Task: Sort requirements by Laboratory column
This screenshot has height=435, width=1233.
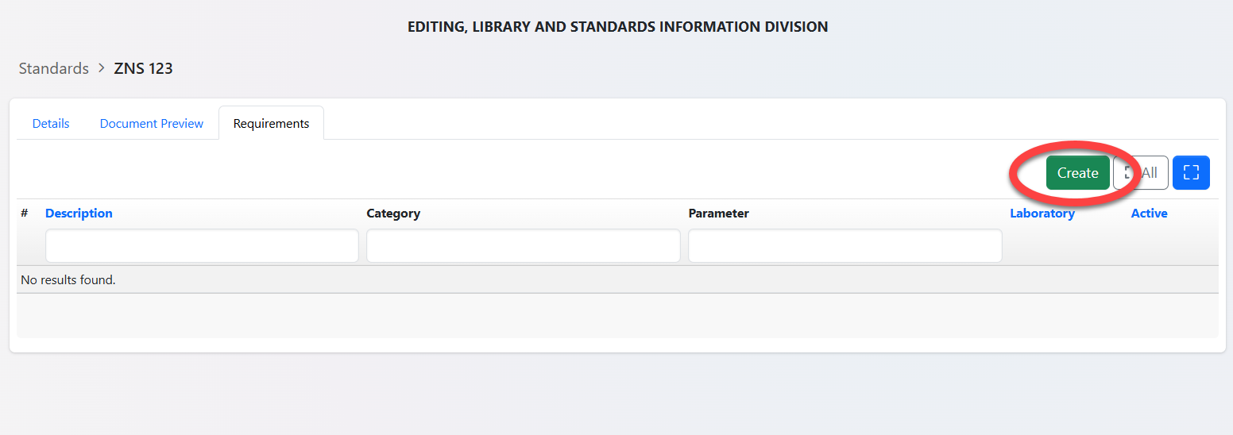Action: 1042,214
